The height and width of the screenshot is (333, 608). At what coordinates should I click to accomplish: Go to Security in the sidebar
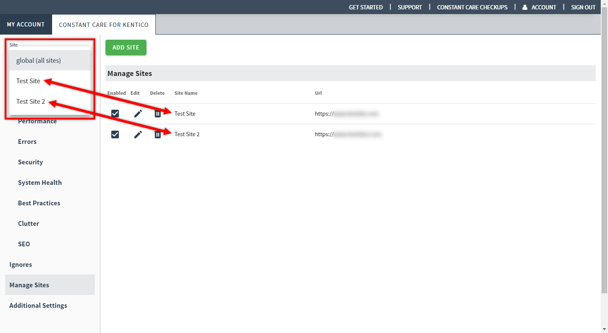pyautogui.click(x=30, y=162)
